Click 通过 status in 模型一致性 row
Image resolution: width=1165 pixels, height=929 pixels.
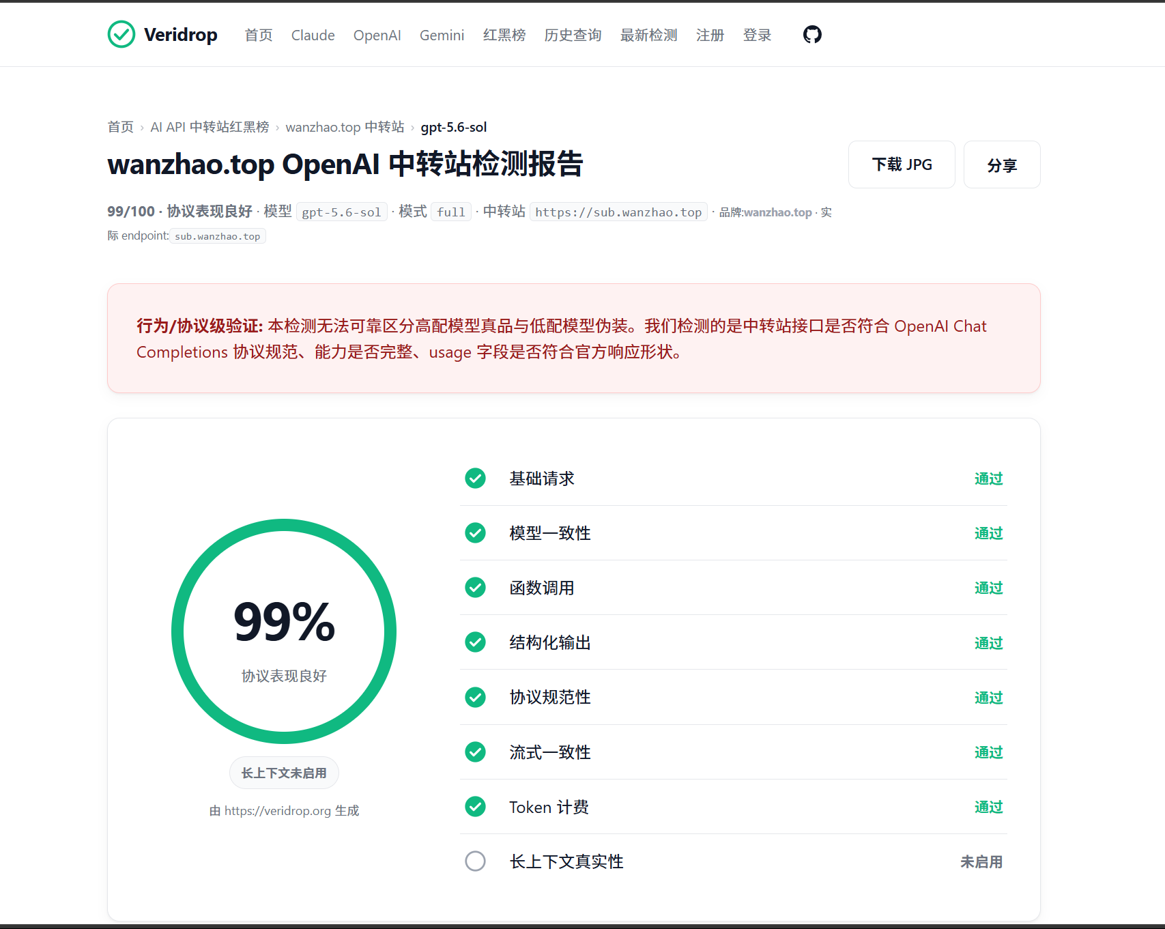coord(988,533)
